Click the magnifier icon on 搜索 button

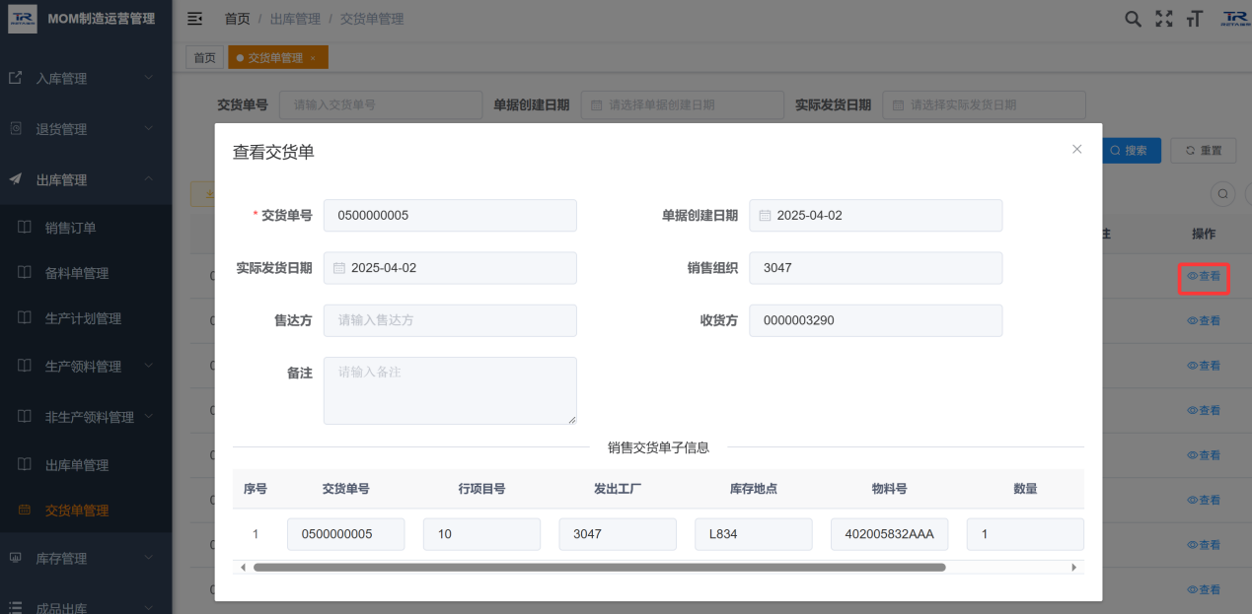click(x=1116, y=151)
